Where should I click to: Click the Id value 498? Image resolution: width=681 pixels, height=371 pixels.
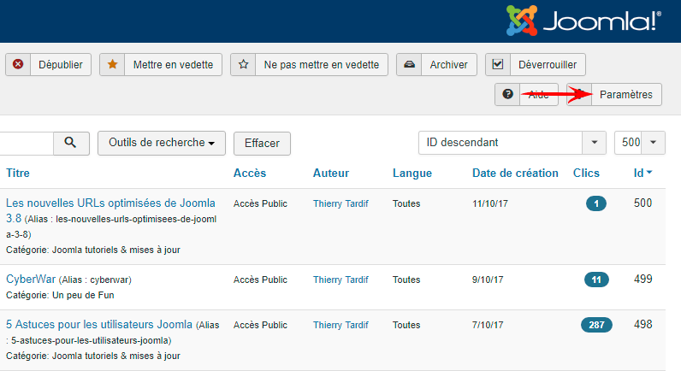[x=643, y=325]
